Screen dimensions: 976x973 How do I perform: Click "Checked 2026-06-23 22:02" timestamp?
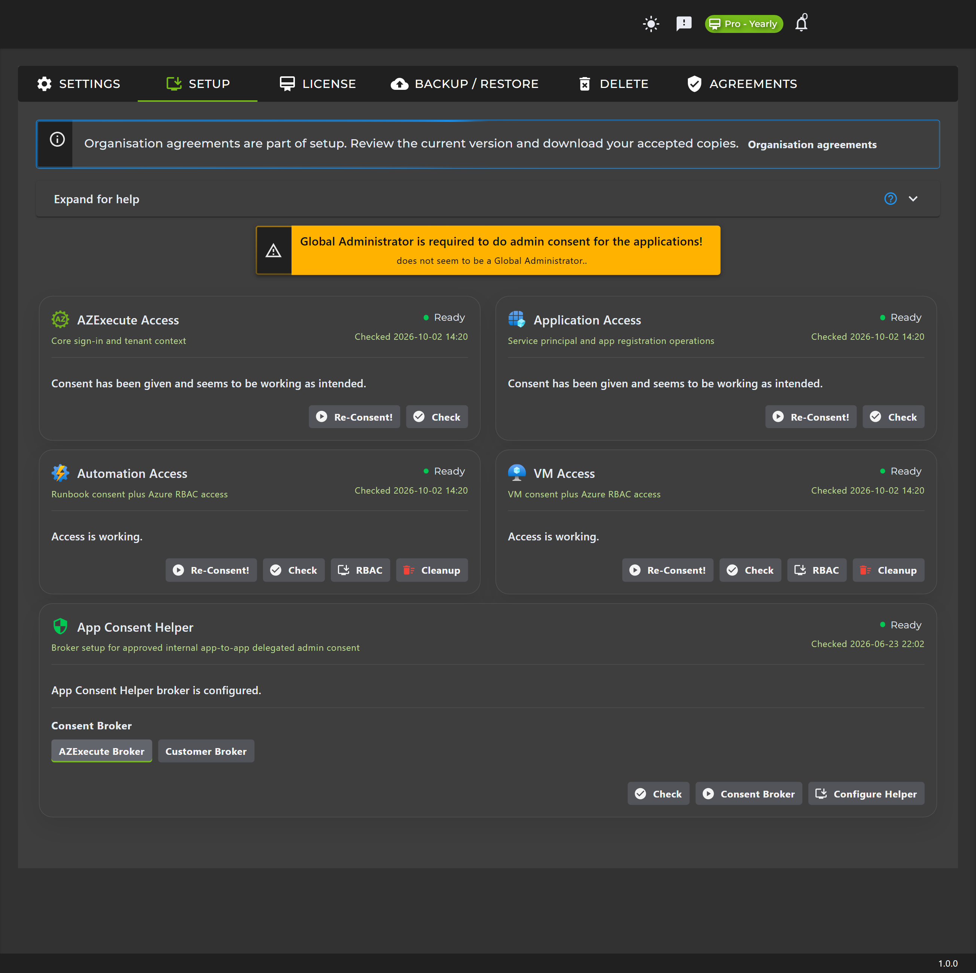[x=867, y=644]
